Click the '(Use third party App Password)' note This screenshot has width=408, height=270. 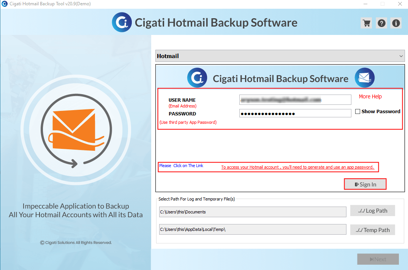tap(188, 122)
